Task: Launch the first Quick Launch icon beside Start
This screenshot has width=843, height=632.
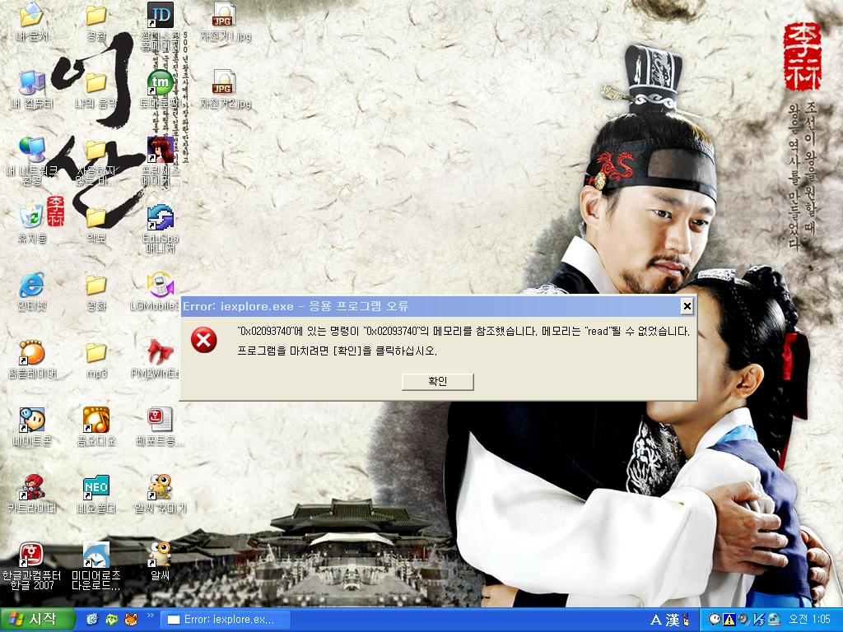Action: (x=92, y=620)
